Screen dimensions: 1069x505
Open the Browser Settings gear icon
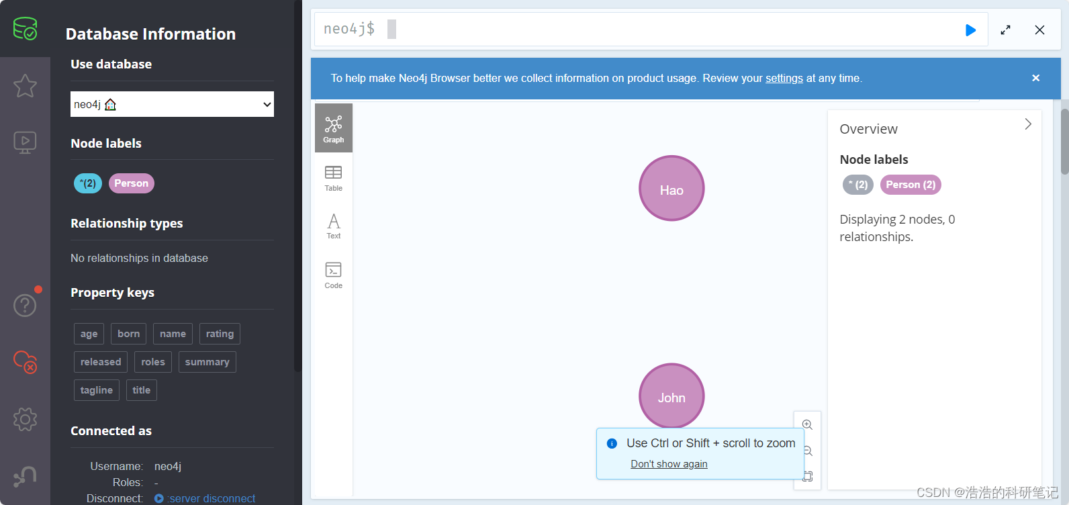25,420
